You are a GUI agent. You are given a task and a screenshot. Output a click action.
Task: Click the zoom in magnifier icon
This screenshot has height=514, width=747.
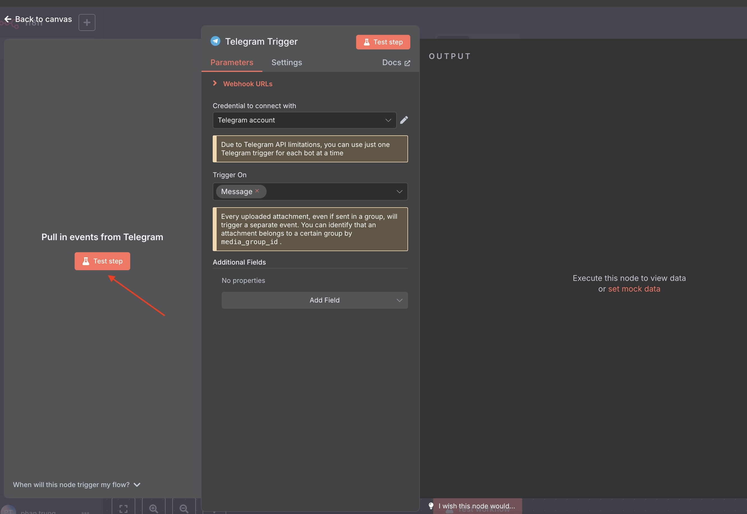click(154, 509)
